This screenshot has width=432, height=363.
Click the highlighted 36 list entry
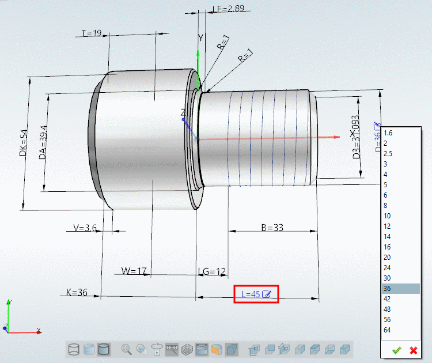pos(401,289)
